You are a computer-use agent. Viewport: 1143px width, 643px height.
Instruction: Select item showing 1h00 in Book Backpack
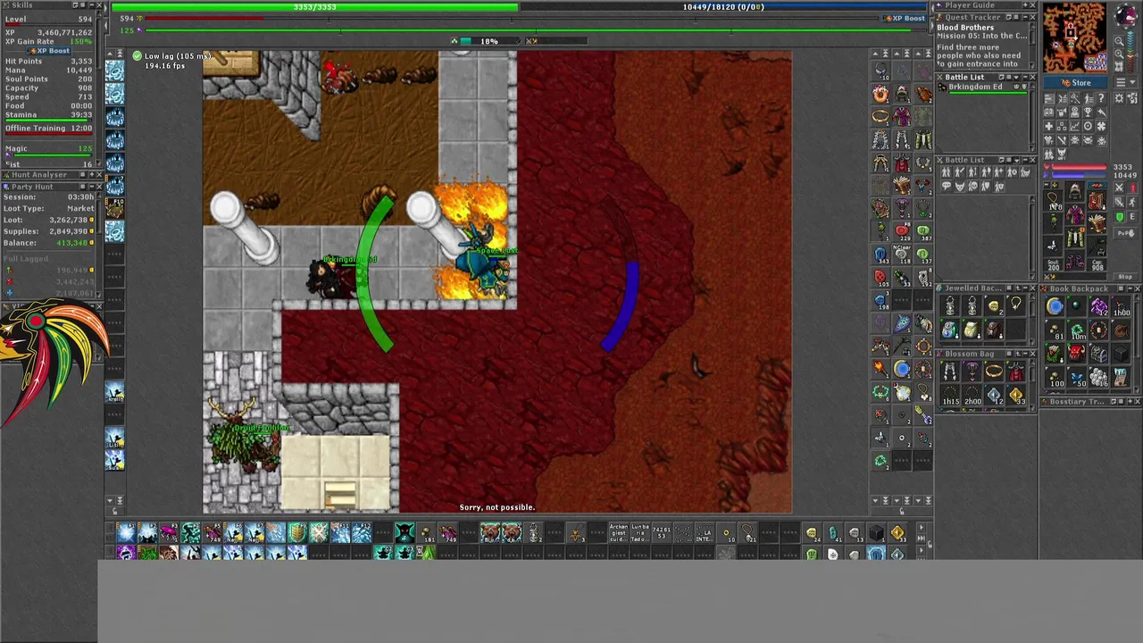pyautogui.click(x=1121, y=305)
